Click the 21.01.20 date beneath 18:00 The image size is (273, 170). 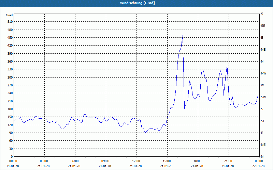[197, 166]
